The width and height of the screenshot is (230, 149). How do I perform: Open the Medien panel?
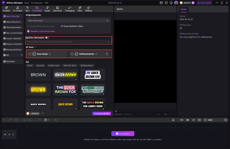[6, 9]
